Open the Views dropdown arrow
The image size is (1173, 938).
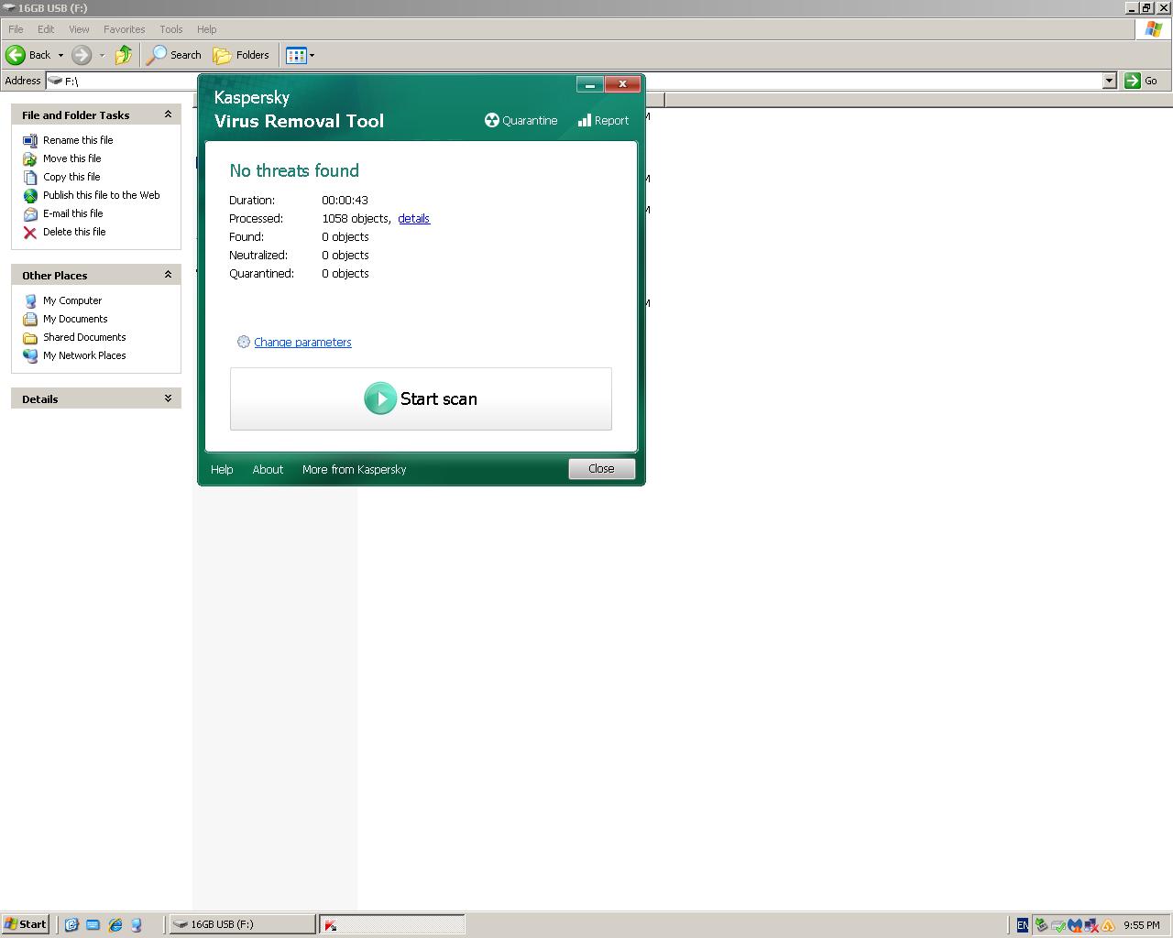312,55
